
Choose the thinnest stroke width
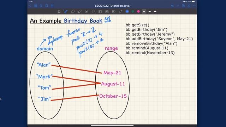[144, 11]
